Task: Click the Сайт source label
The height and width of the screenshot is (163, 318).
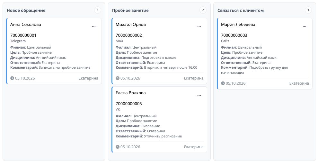Action: (225, 41)
